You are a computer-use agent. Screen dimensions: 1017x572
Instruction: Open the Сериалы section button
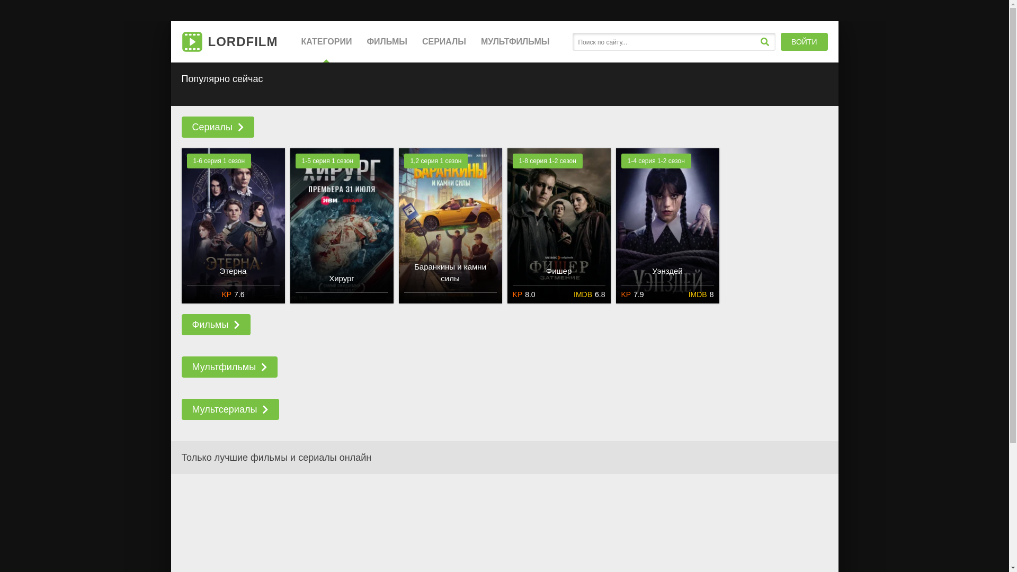tap(218, 127)
